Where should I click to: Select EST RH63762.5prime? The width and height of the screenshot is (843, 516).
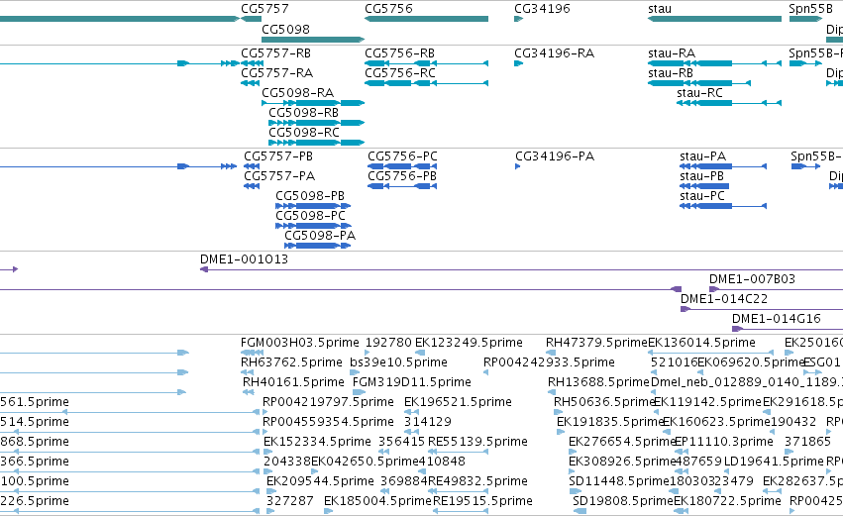click(291, 362)
